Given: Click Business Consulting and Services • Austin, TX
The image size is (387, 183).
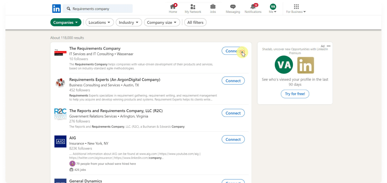Looking at the screenshot, I should pos(104,85).
